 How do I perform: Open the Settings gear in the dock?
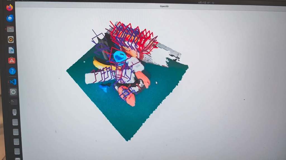pyautogui.click(x=13, y=92)
